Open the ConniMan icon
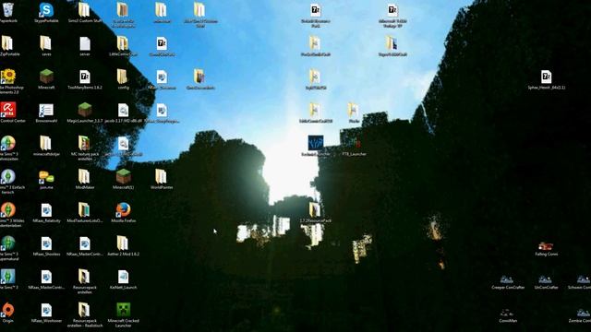Viewport: 591px width, 332px height. (507, 313)
